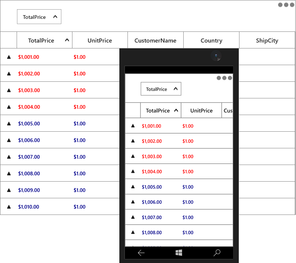
Task: Open the three-dot menu inside the phone screen
Action: click(x=224, y=78)
